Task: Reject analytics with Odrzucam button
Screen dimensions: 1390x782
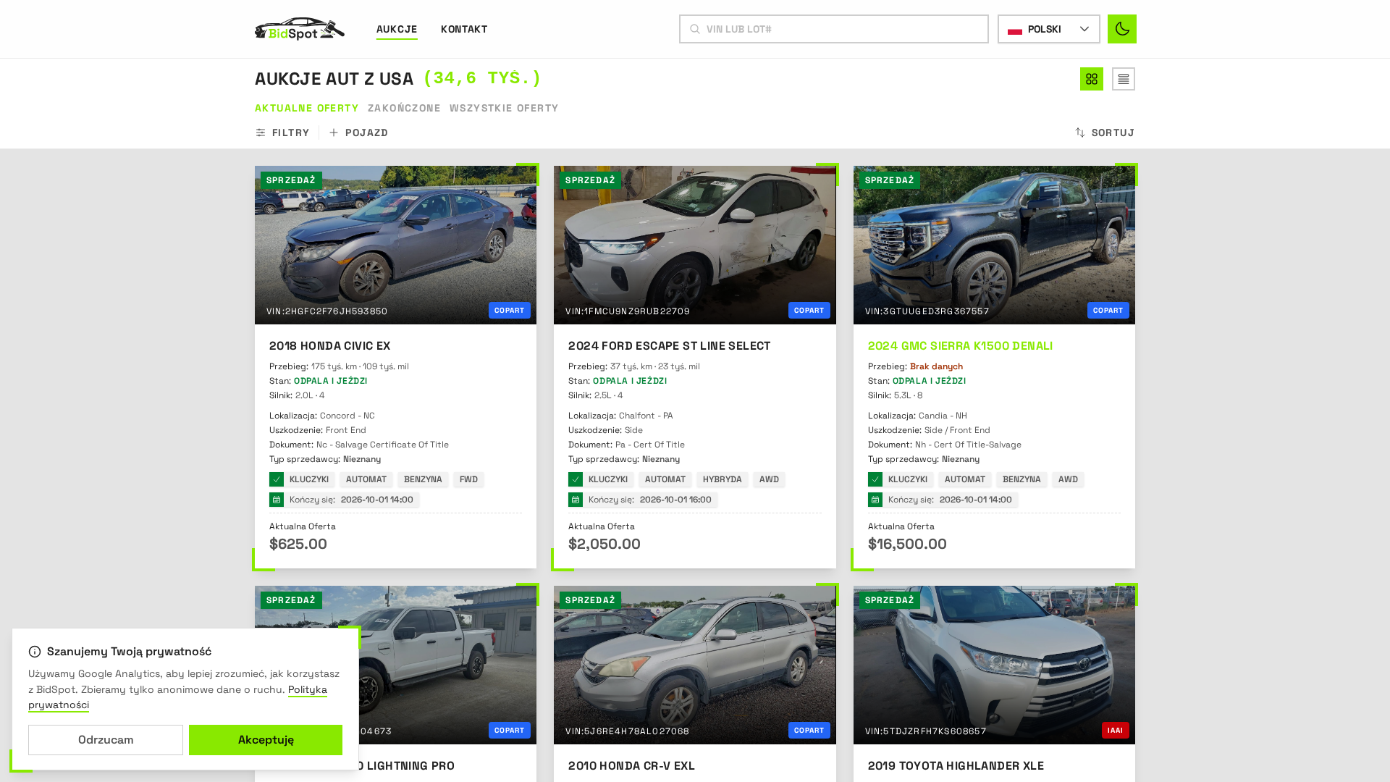Action: [106, 740]
